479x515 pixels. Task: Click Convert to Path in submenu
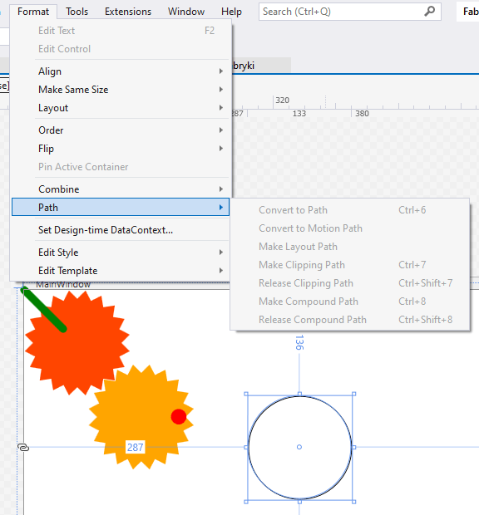(350, 210)
